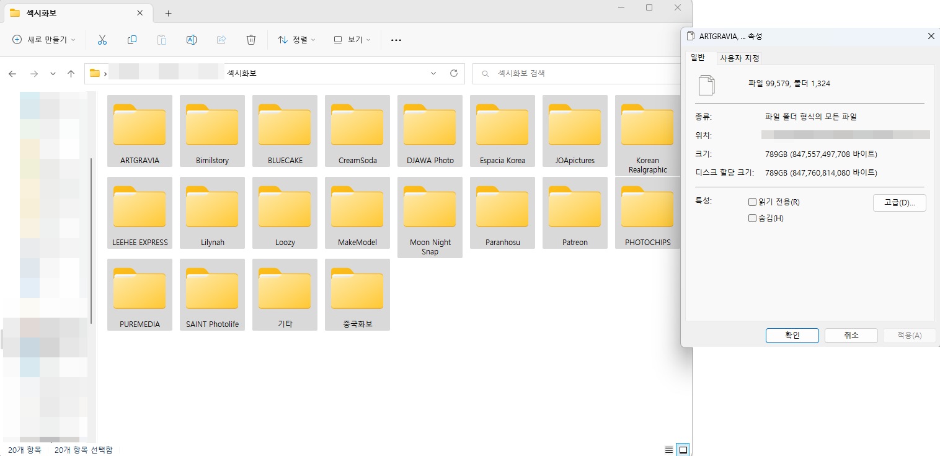The height and width of the screenshot is (456, 940).
Task: Click the Share icon in toolbar
Action: [x=221, y=40]
